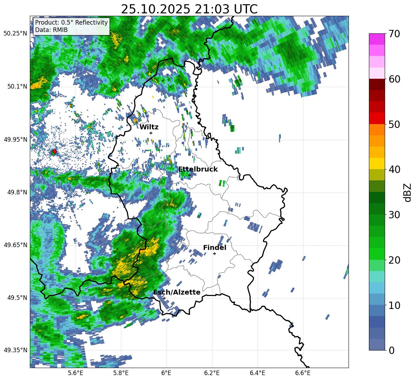
Task: Click the 'Wiltz' city label
Action: point(149,127)
